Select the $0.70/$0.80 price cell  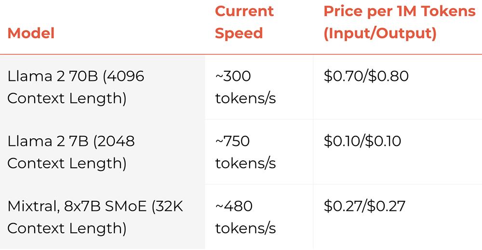(x=366, y=76)
